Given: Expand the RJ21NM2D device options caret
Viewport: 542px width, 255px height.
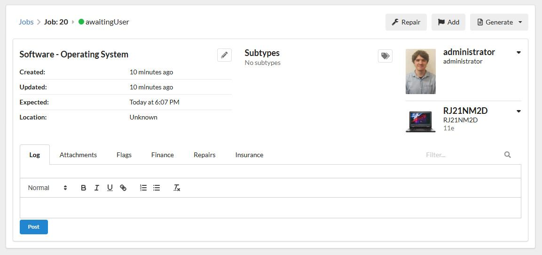Looking at the screenshot, I should (x=518, y=112).
